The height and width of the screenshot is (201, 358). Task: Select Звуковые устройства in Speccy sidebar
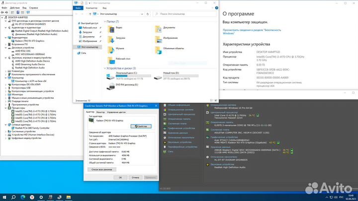(x=179, y=142)
